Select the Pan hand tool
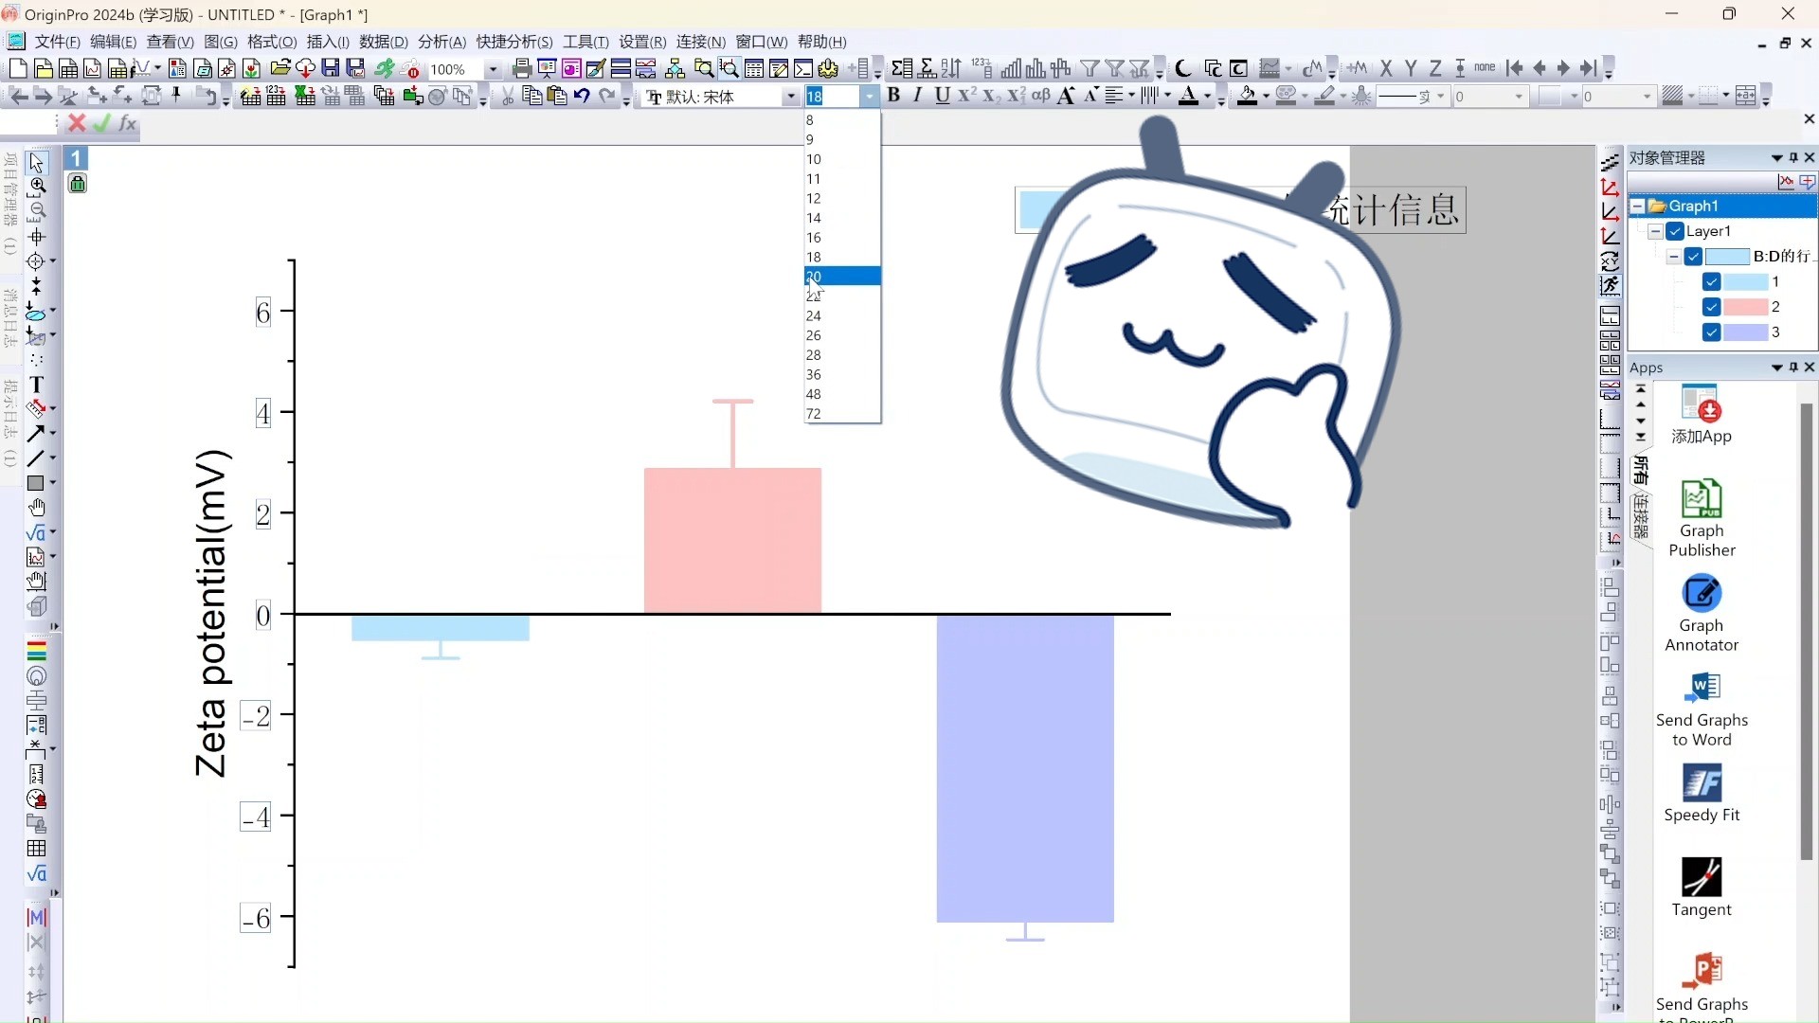 click(37, 508)
